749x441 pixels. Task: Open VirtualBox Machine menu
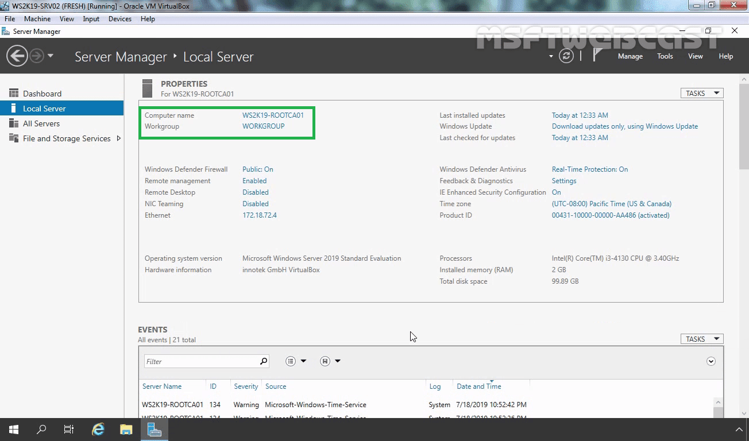pos(37,19)
